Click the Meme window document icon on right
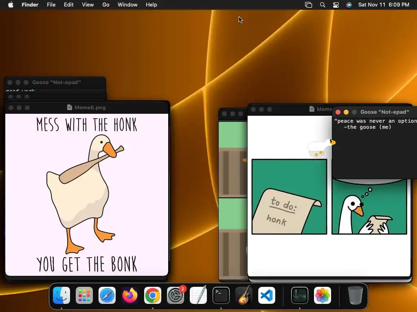 pyautogui.click(x=312, y=109)
